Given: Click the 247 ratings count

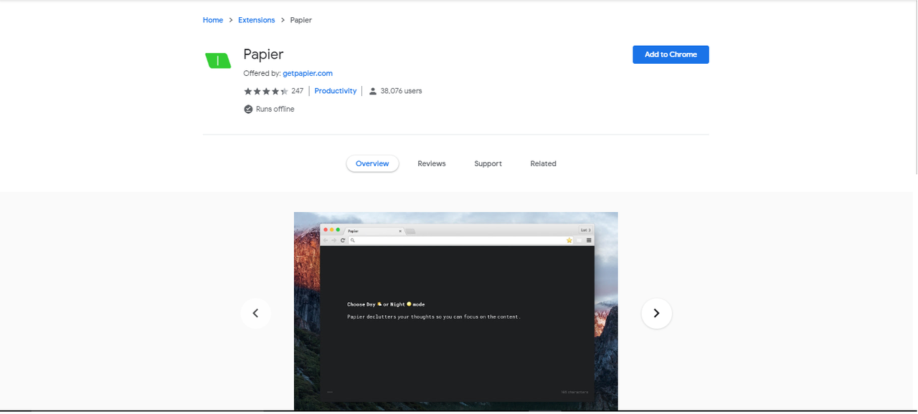Looking at the screenshot, I should tap(298, 91).
